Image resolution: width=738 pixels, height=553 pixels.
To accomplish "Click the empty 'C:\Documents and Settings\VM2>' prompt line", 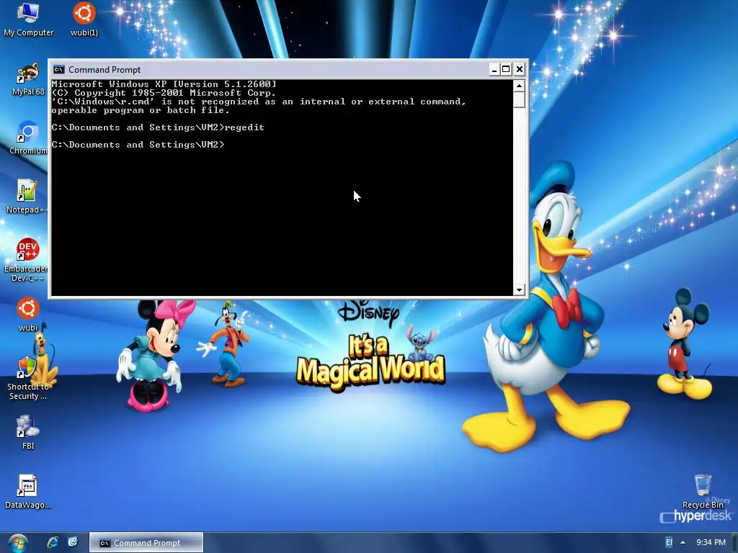I will pos(138,145).
